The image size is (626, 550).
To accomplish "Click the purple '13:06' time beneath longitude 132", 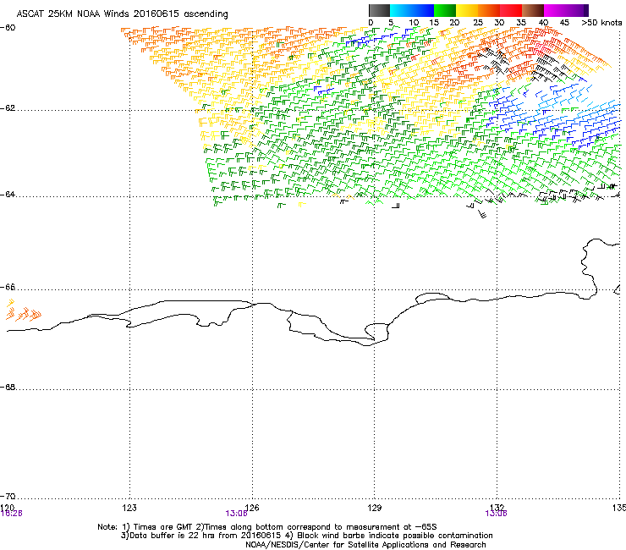I will point(497,514).
